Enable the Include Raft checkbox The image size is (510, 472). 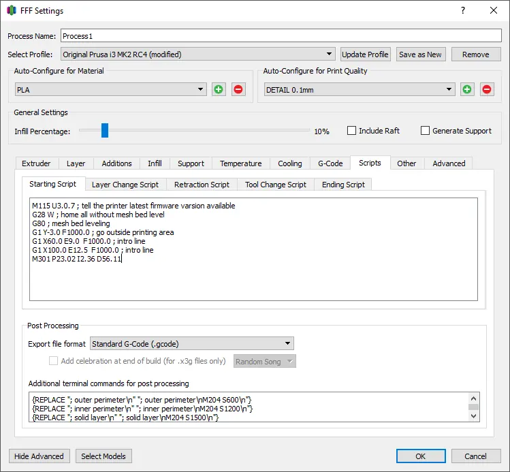352,131
